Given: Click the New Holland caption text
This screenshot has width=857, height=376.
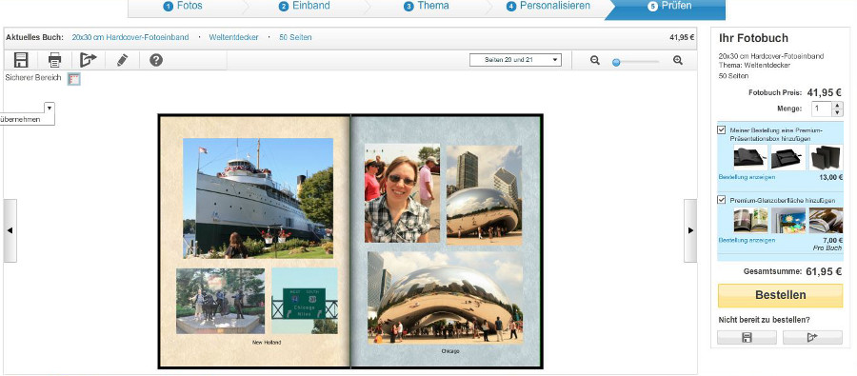Looking at the screenshot, I should click(267, 343).
